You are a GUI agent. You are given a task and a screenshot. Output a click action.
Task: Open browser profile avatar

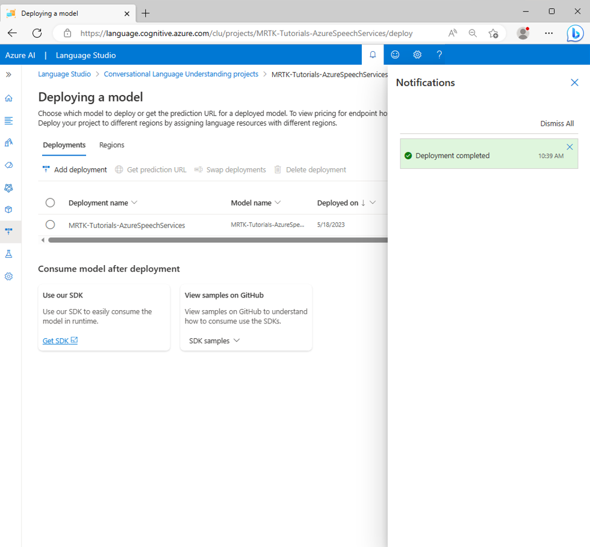point(523,33)
